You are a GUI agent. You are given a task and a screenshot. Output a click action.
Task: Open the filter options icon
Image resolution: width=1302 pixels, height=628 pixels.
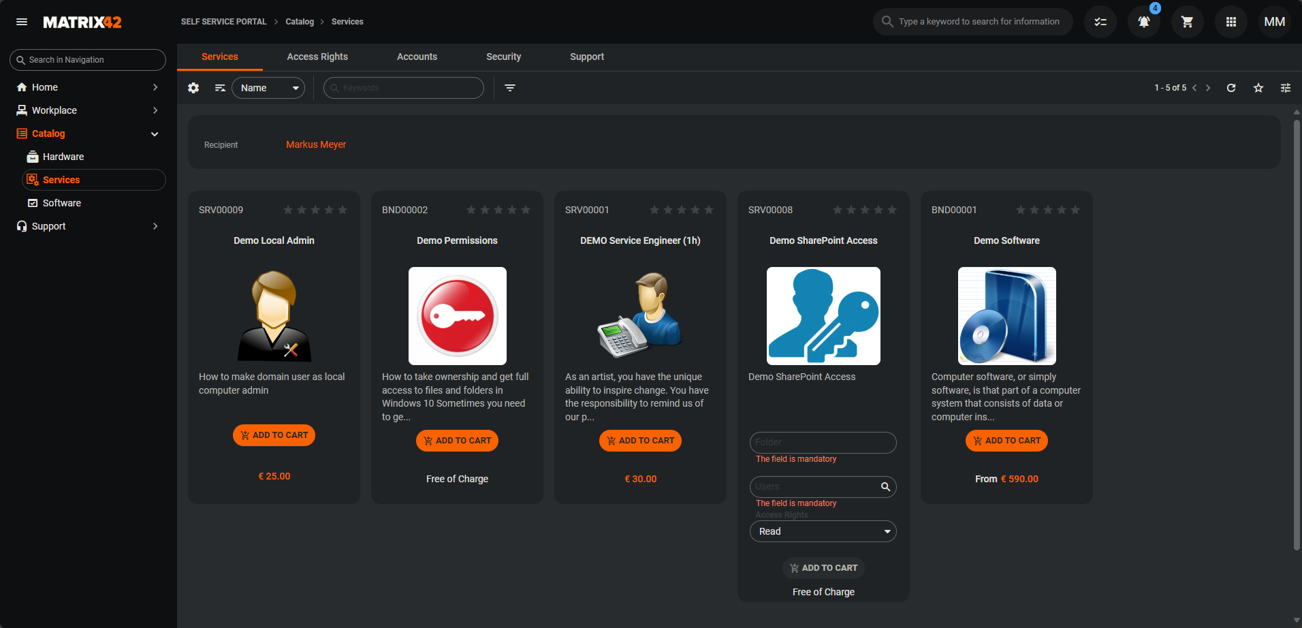(510, 88)
